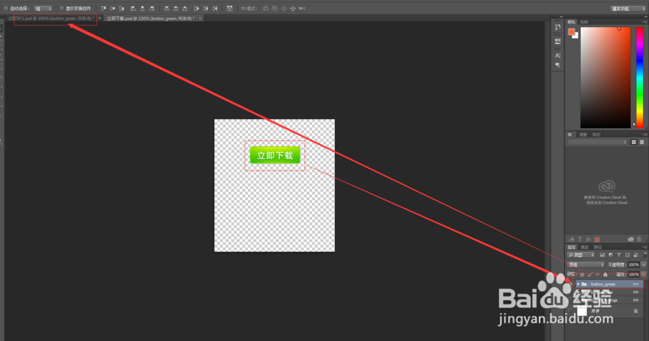Select the 图层 layers tab

point(572,247)
